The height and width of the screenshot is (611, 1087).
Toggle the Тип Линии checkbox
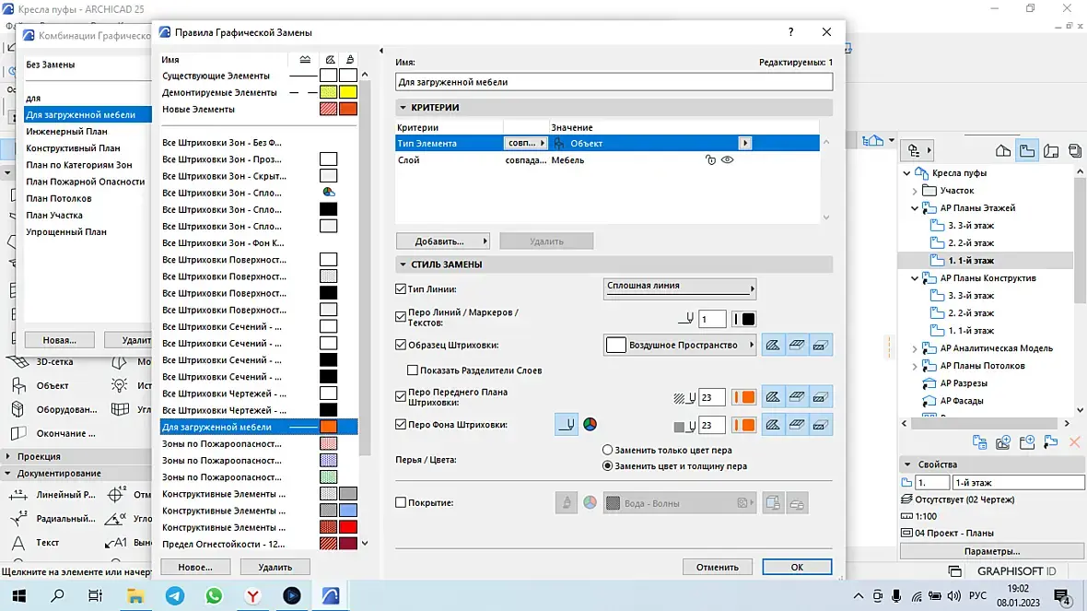(x=401, y=289)
